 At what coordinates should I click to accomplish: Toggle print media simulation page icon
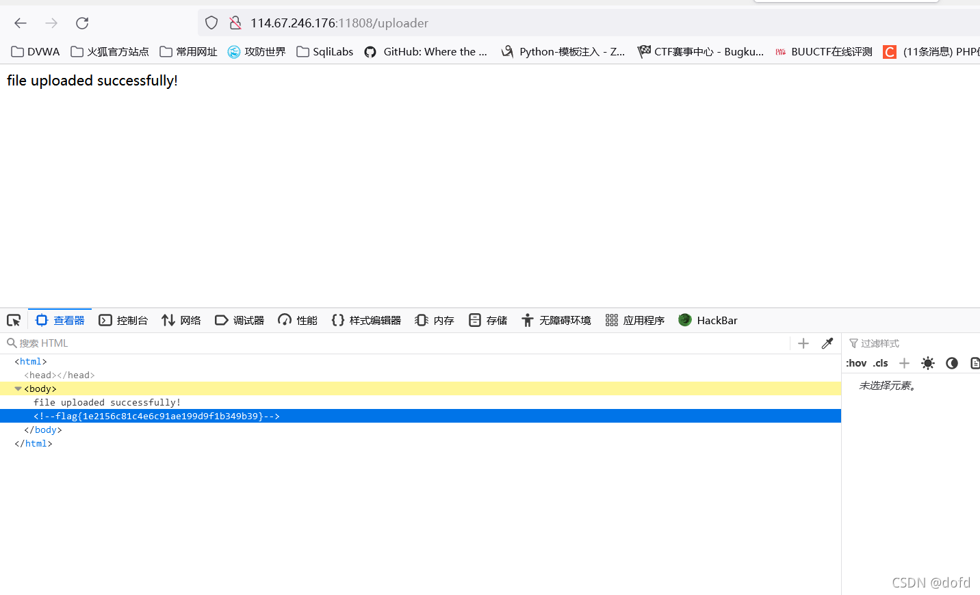[x=975, y=363]
